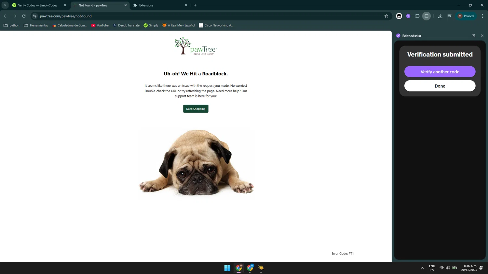Click the address bar URL field
The width and height of the screenshot is (488, 274).
[x=208, y=16]
